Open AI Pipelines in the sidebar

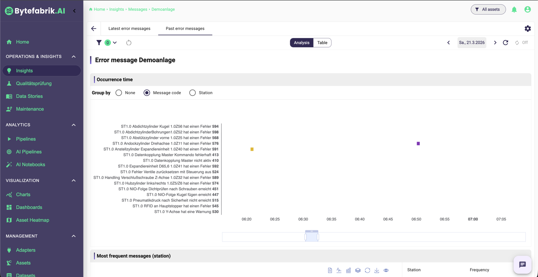[28, 152]
